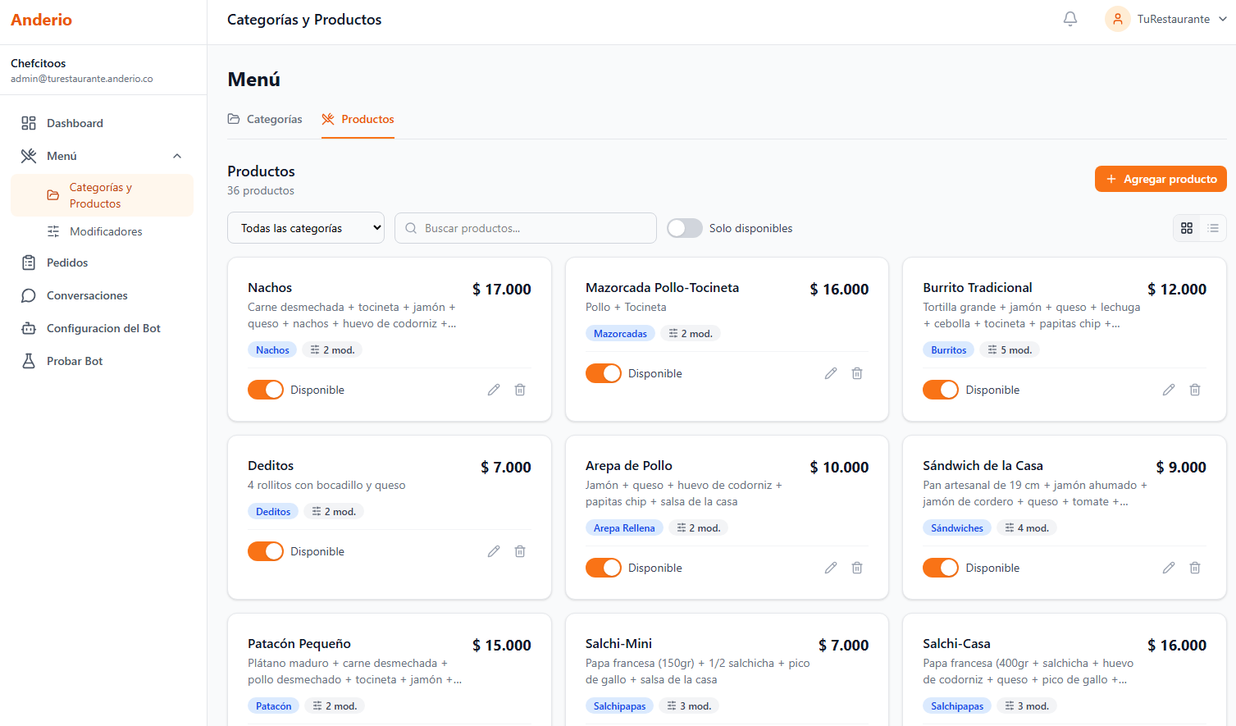Open the Todas las categorías dropdown

[x=306, y=228]
